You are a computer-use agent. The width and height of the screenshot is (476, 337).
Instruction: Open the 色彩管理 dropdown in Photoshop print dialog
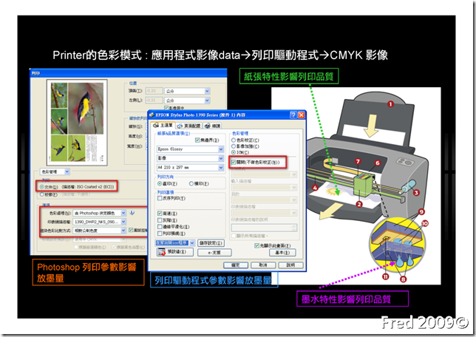click(x=55, y=171)
